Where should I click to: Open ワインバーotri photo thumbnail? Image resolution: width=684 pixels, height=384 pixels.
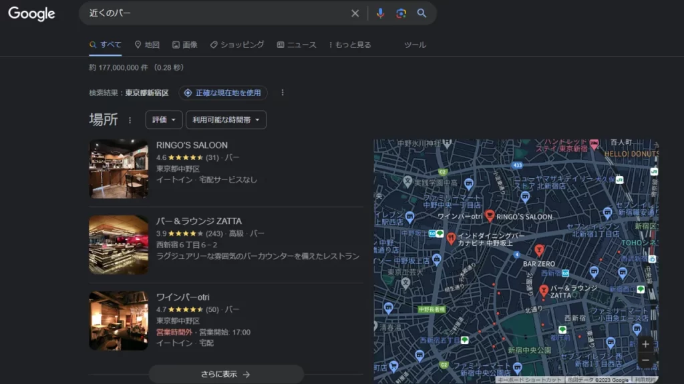(x=119, y=321)
